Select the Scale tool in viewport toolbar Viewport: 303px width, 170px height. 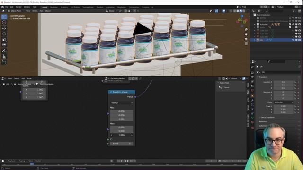pos(4,39)
